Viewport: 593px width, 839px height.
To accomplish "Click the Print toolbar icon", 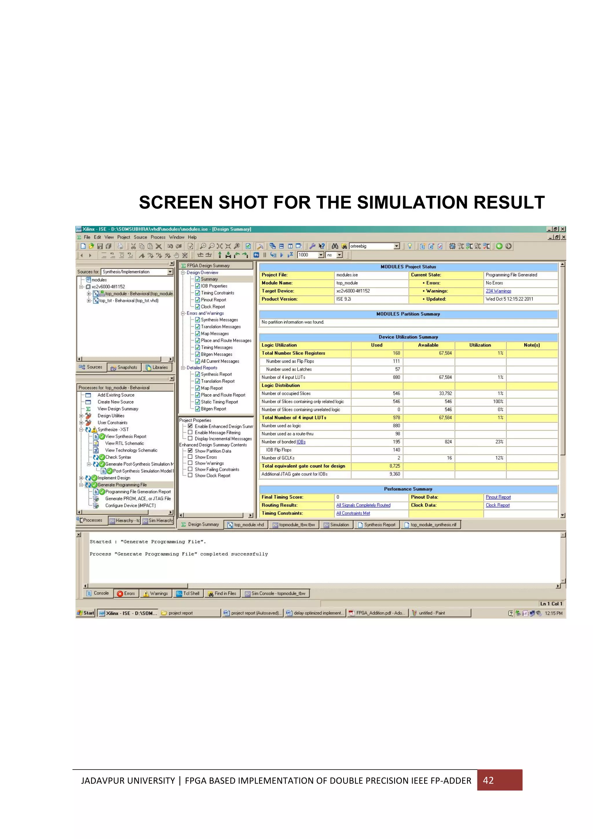I will point(120,246).
